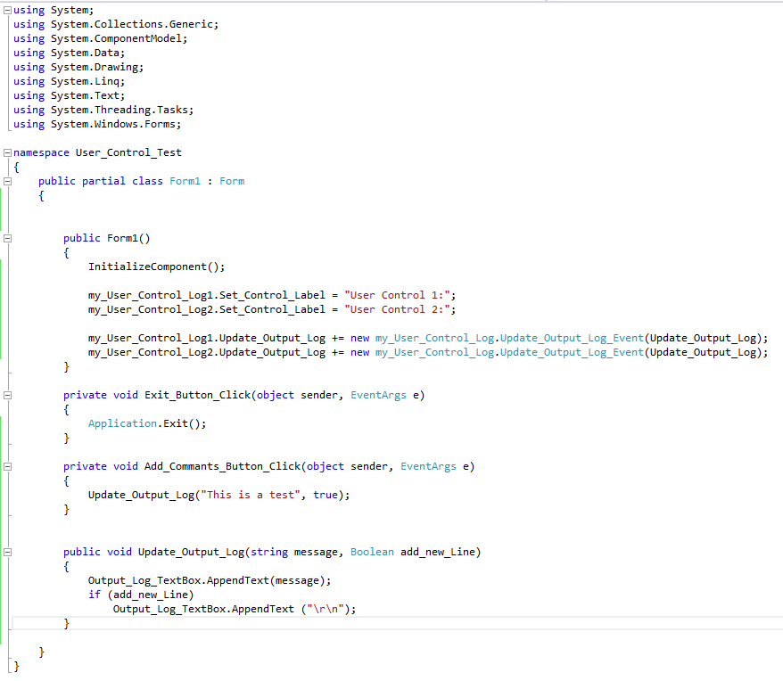Click the AppendText(message) statement
The width and height of the screenshot is (783, 681).
point(210,580)
